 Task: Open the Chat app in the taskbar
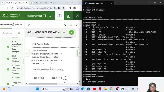tap(77, 89)
